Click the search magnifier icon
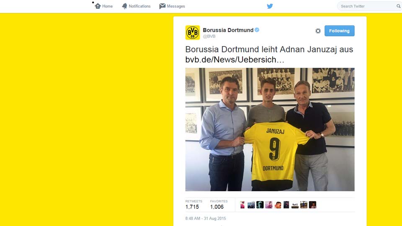 pos(398,6)
